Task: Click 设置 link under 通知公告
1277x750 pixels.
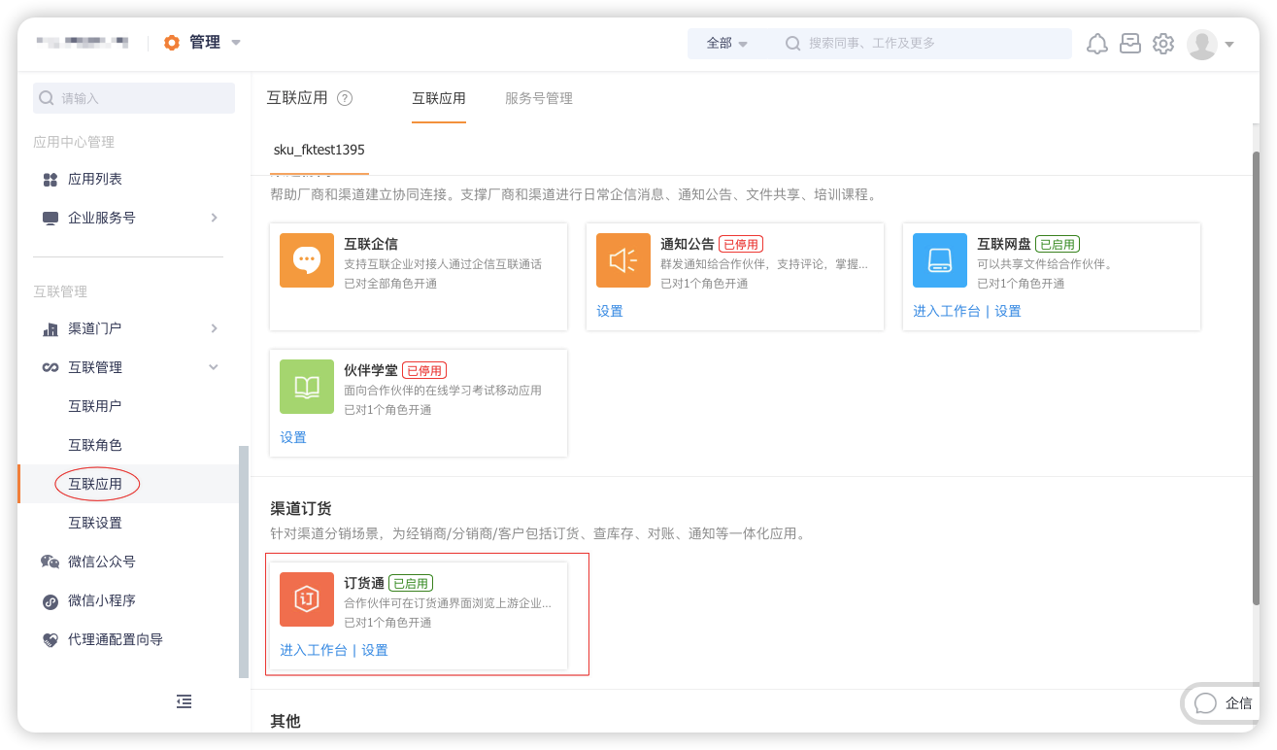Action: click(610, 311)
